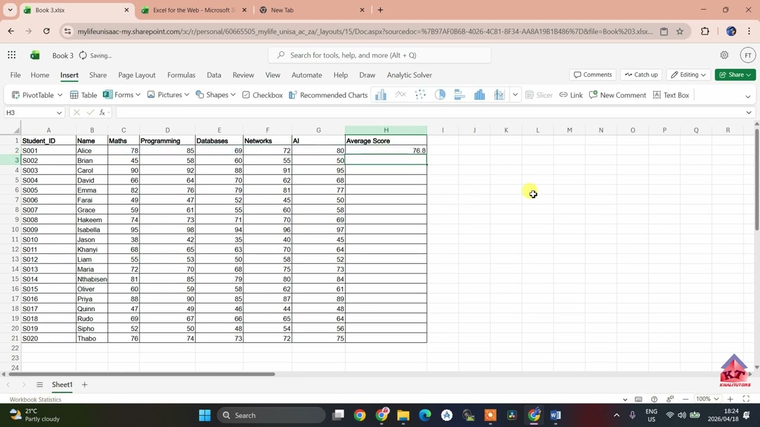Select the Sheet1 sheet tab
Viewport: 760px width, 427px height.
(62, 385)
